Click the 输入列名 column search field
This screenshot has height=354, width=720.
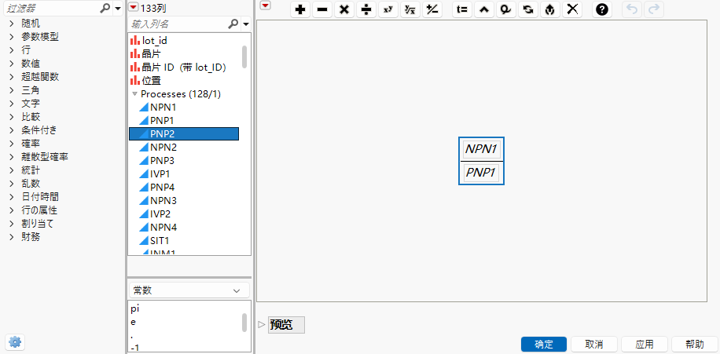click(178, 24)
